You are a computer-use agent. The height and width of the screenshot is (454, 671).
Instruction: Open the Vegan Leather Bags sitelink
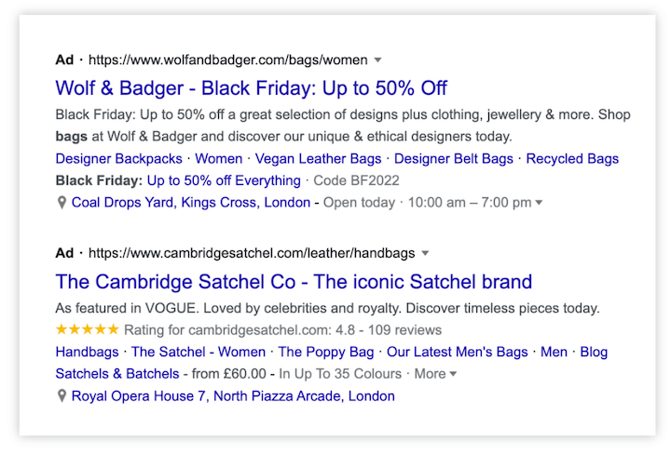pos(318,159)
